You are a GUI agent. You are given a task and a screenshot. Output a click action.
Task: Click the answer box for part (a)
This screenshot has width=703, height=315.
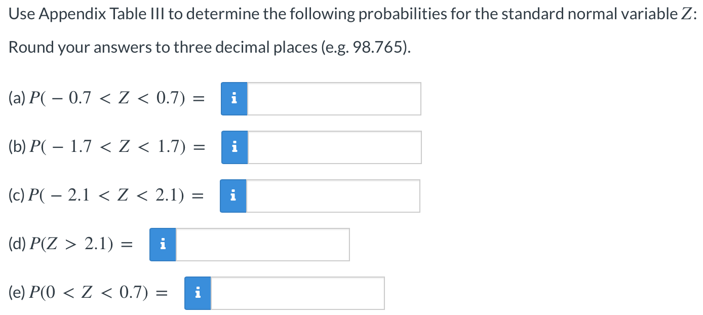(x=334, y=99)
